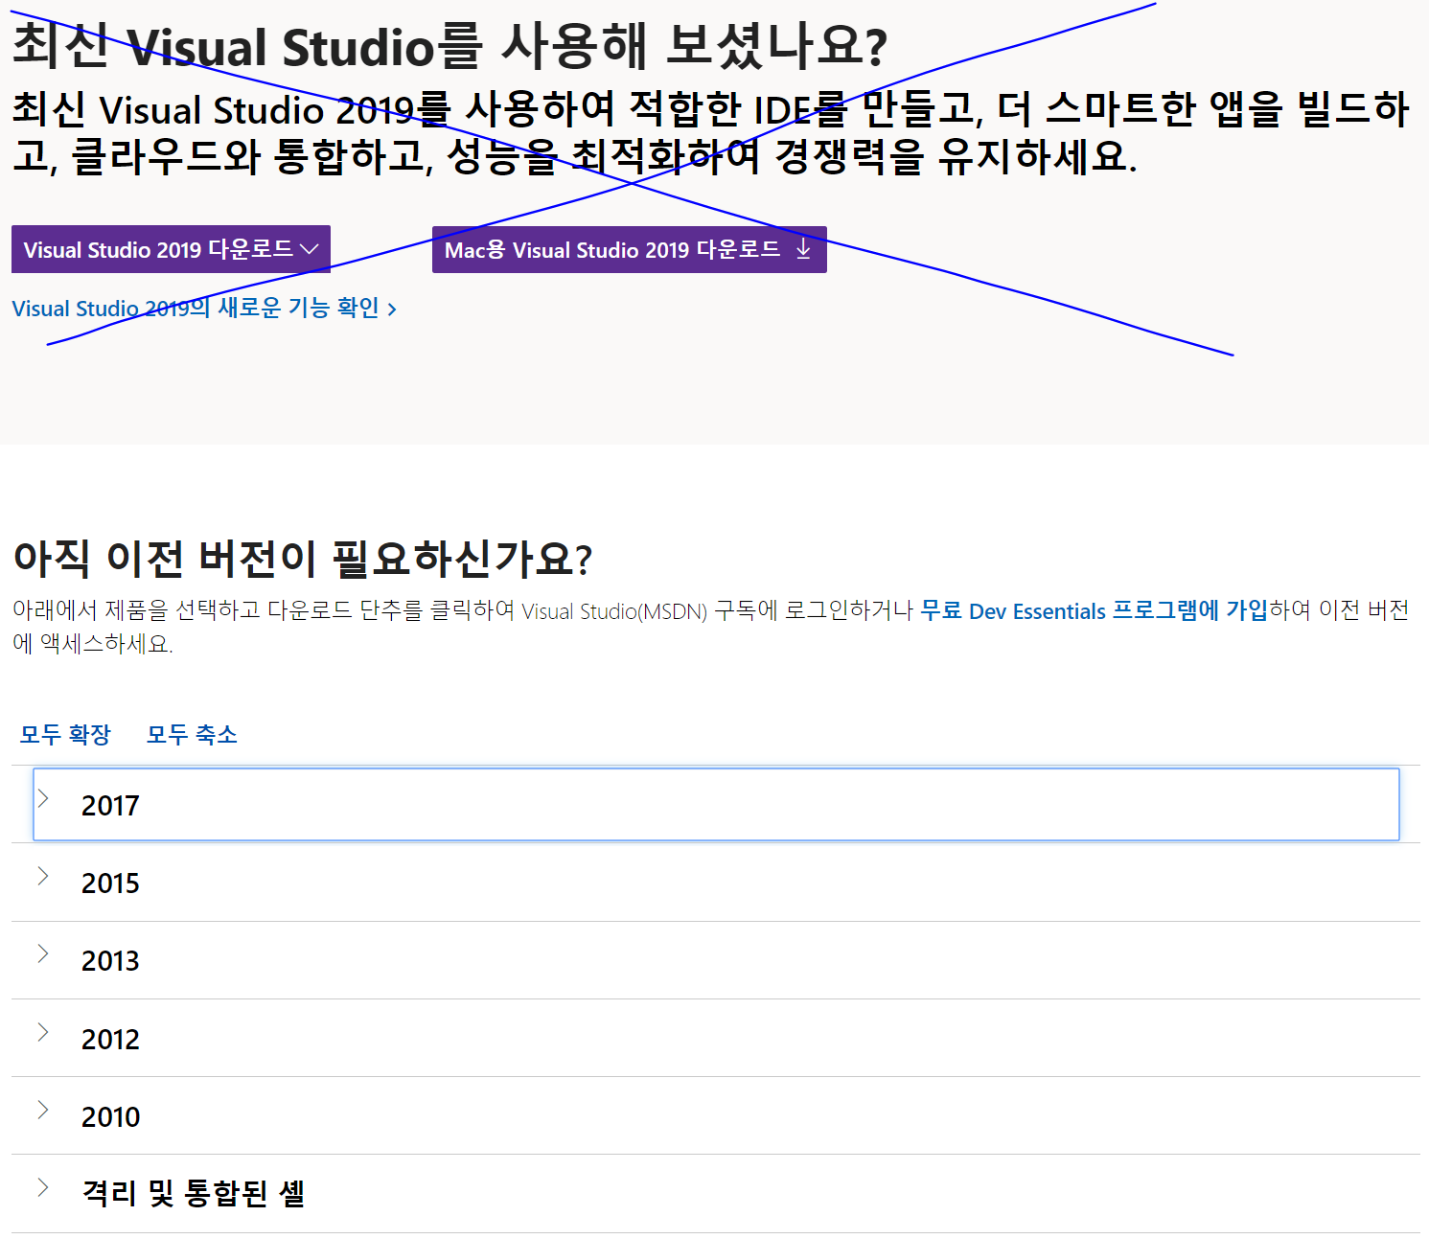
Task: Select the 2013 row label
Action: (x=110, y=961)
